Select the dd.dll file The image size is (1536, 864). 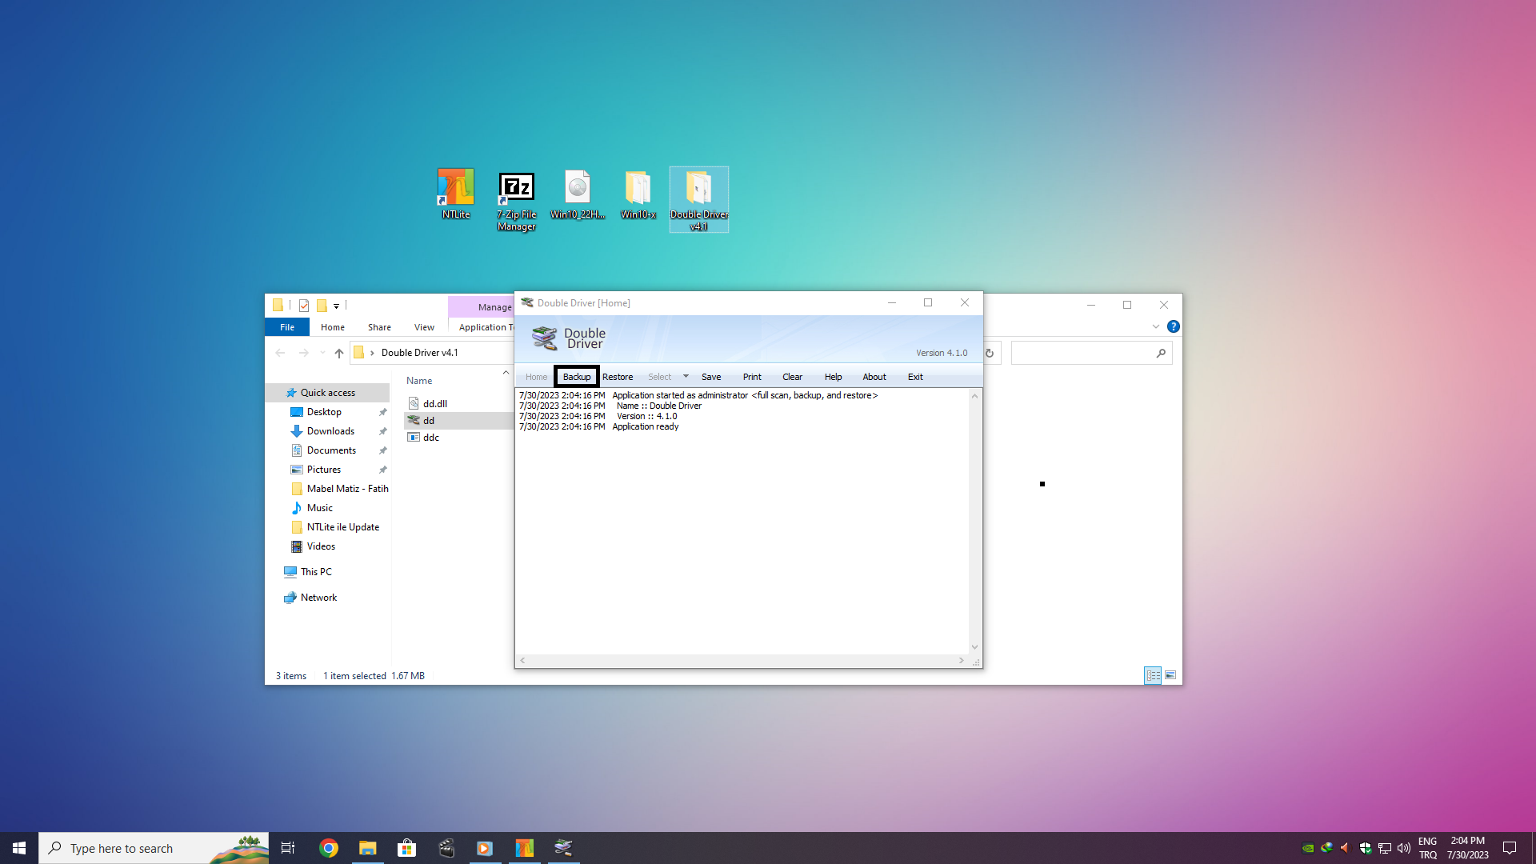(x=434, y=404)
